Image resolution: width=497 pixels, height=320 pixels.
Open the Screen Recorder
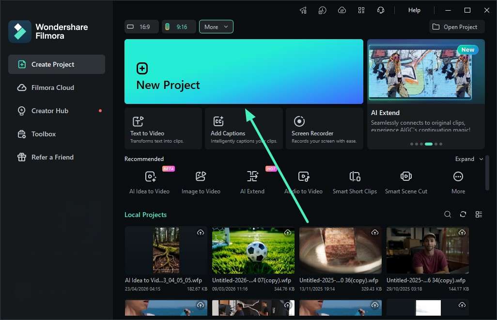coord(325,129)
